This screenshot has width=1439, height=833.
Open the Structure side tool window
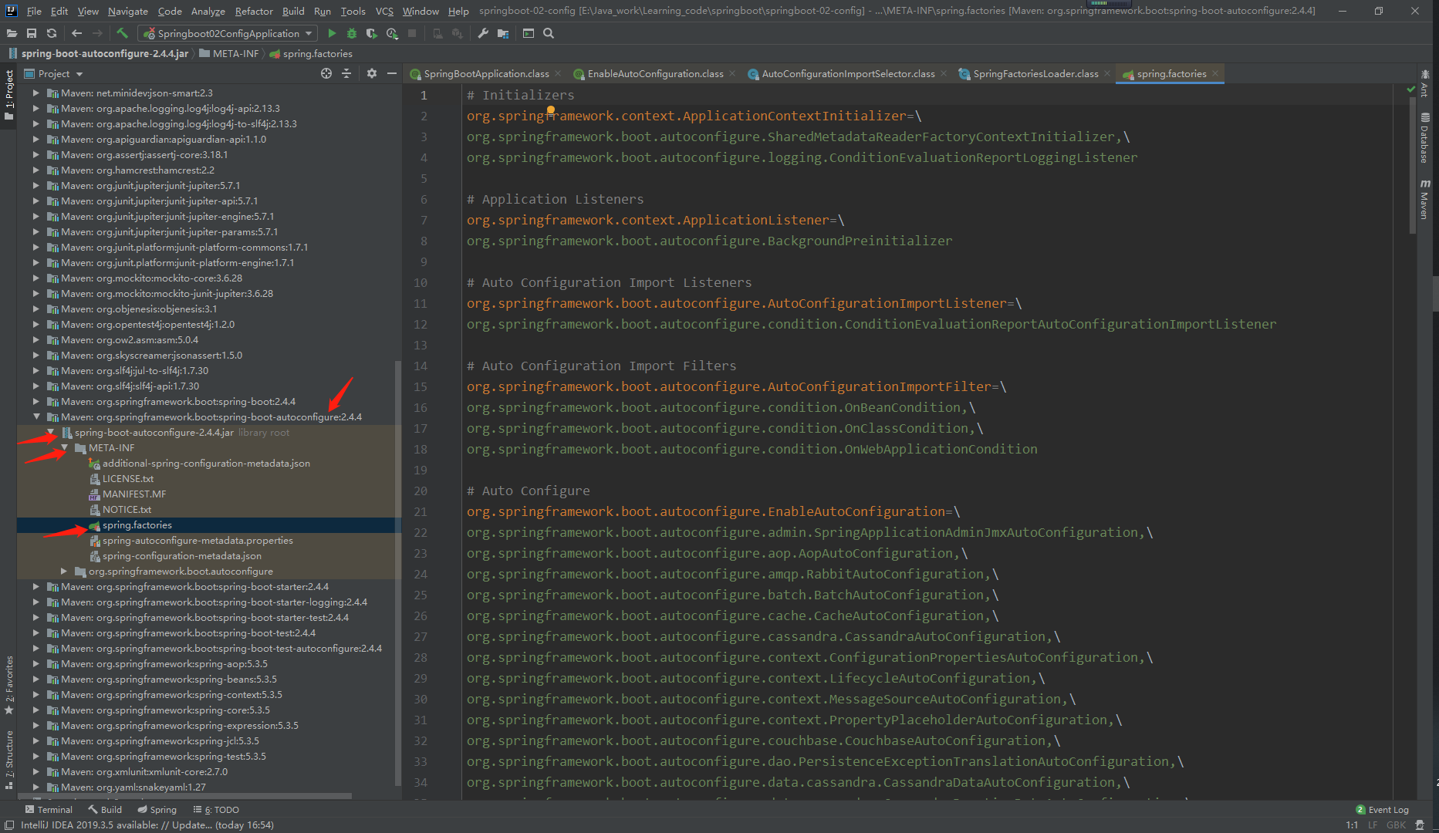point(8,760)
